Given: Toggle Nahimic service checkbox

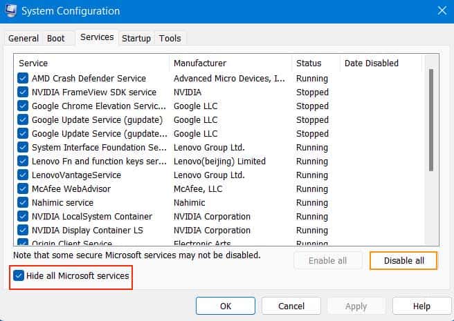Looking at the screenshot, I should (x=23, y=203).
